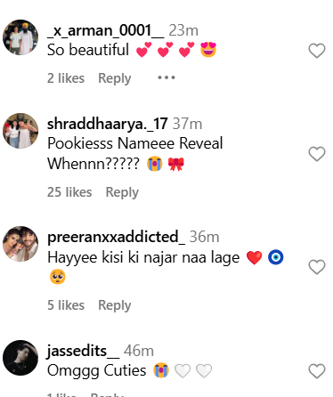Like shraddhaarya._17's Pookiesss comment
The width and height of the screenshot is (333, 397).
point(317,154)
